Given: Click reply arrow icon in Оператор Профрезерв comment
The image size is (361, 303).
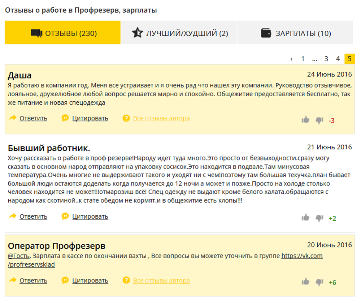Looking at the screenshot, I should (x=13, y=280).
